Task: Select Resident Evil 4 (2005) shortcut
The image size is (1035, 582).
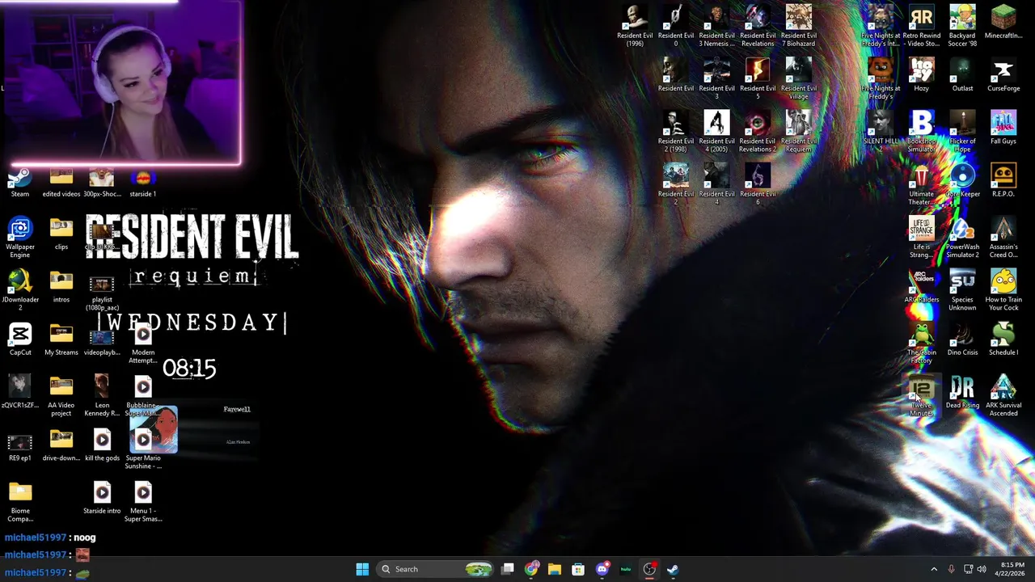Action: [717, 132]
